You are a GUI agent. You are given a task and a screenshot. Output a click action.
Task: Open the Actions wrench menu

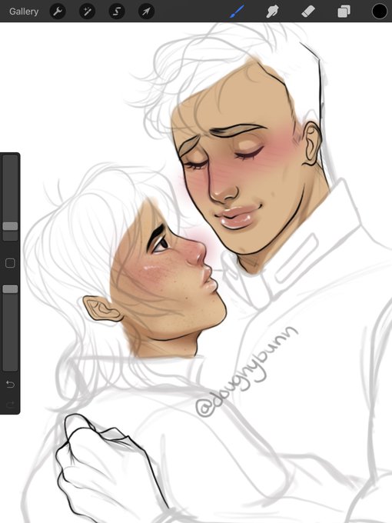[58, 12]
